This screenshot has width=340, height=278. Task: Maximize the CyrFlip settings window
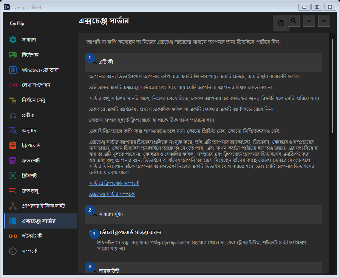coord(317,7)
